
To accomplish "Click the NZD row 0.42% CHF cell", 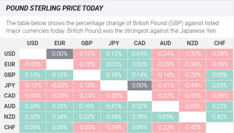I will pos(220,117).
